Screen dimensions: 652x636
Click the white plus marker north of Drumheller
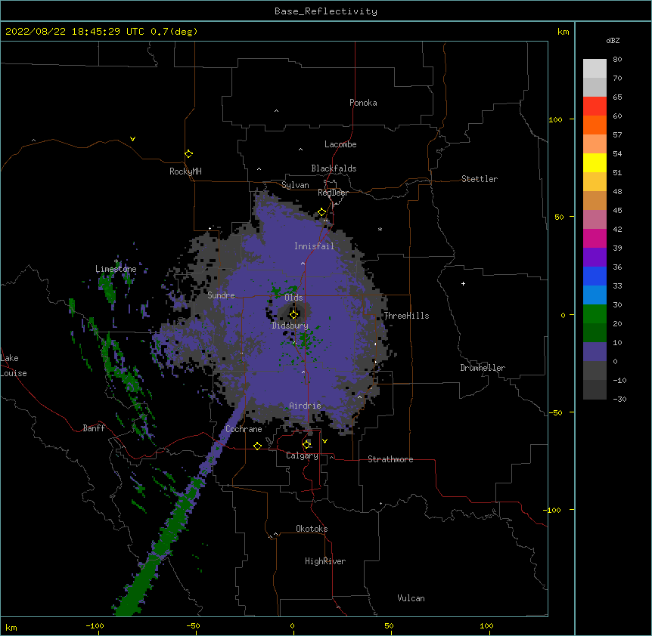[x=463, y=283]
